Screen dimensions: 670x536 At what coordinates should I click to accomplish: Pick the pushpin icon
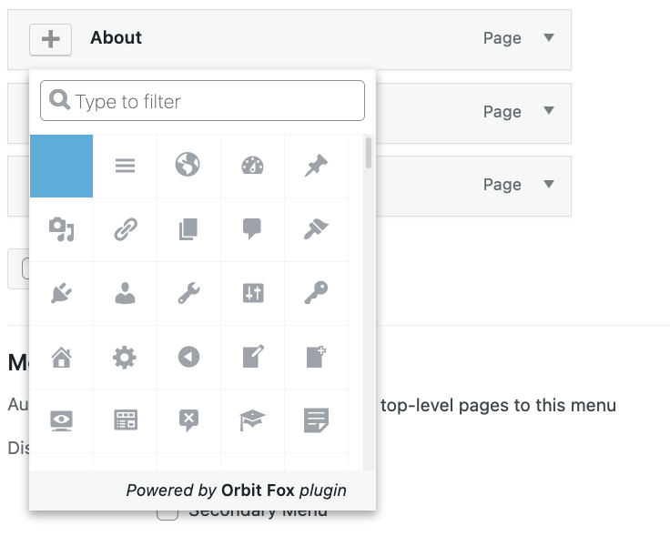(316, 166)
